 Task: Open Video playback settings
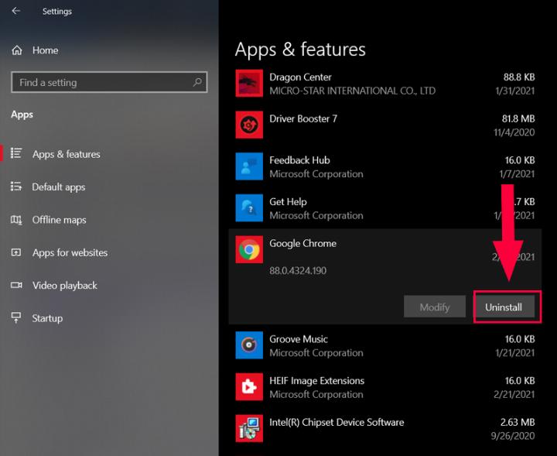[x=65, y=286]
